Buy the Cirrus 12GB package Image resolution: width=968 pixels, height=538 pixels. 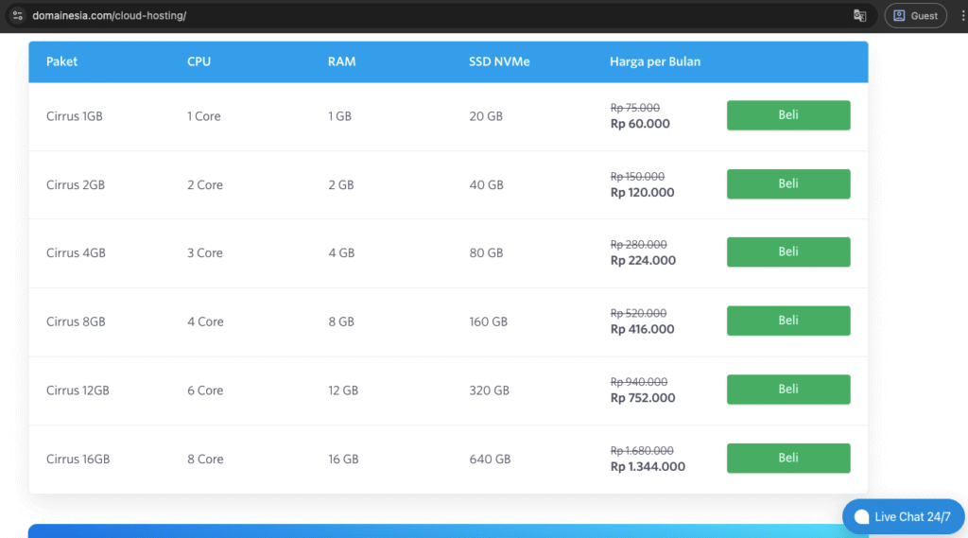point(788,390)
